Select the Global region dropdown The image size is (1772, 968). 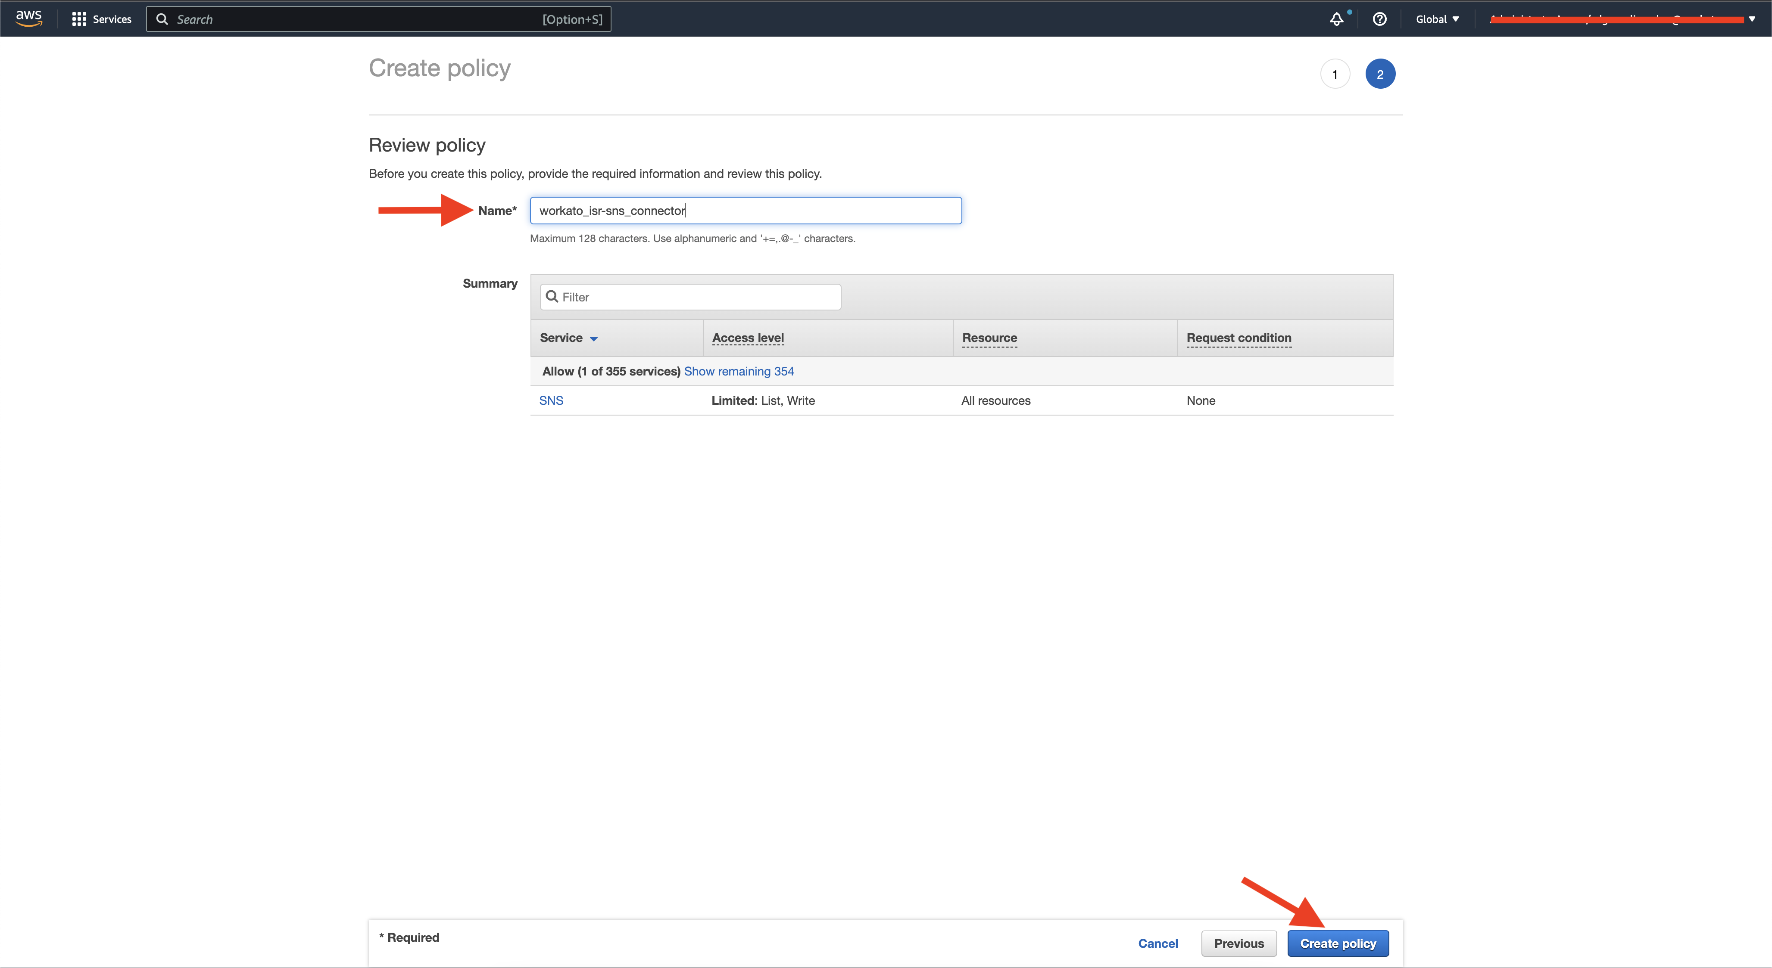(x=1436, y=18)
